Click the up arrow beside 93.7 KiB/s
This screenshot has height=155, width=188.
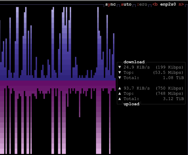(x=119, y=88)
